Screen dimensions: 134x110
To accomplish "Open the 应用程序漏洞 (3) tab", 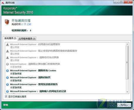I will click(x=27, y=39).
